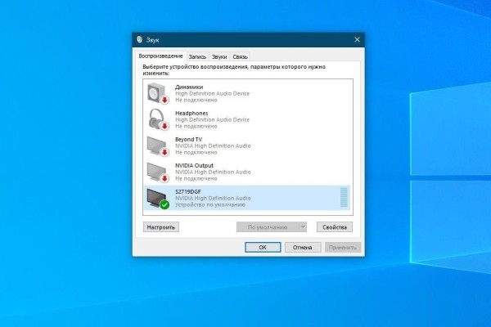Viewport: 491px width, 327px height.
Task: Open the Запись tab
Action: (197, 56)
